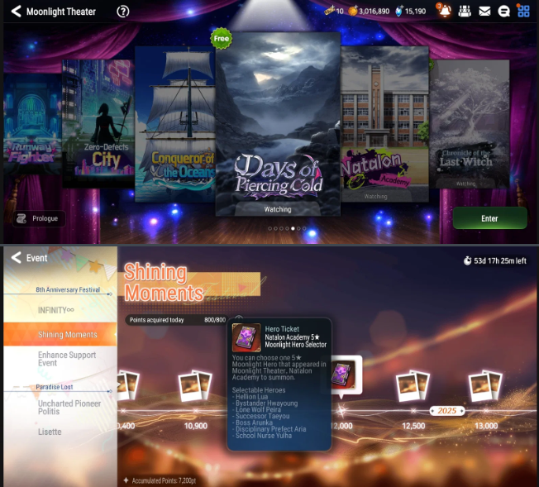
Task: Click School Nurse Yulha in the list
Action: point(264,436)
